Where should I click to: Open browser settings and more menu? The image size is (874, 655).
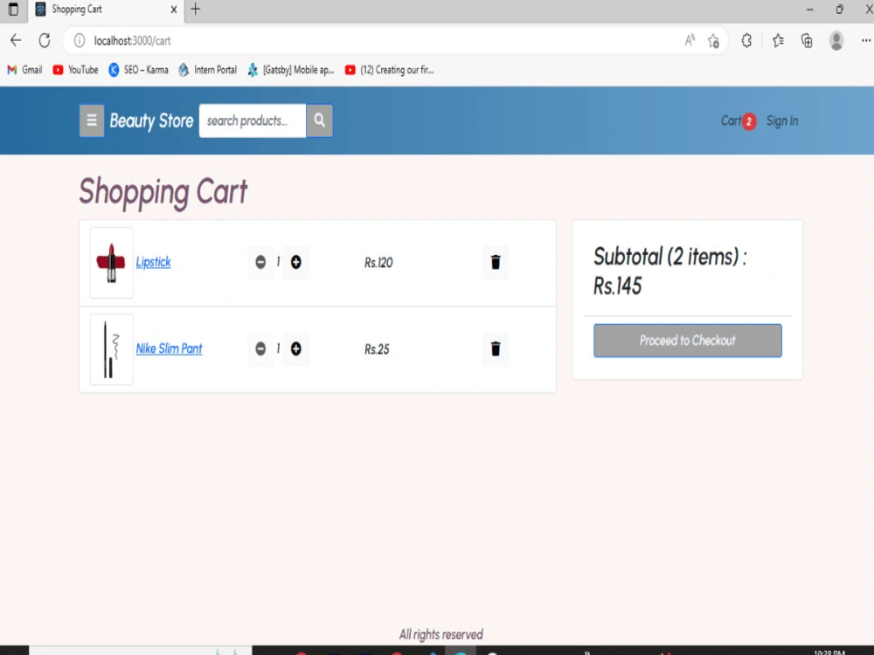click(865, 41)
